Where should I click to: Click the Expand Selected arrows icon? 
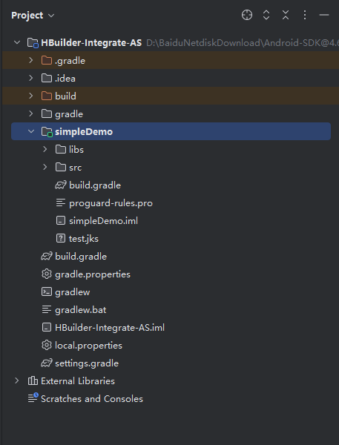point(266,15)
